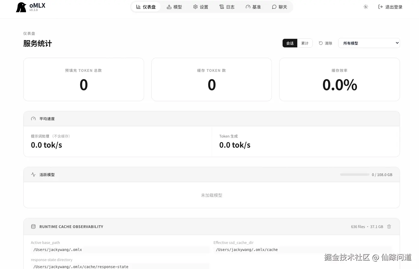Select the 会话 session toggle
Image resolution: width=419 pixels, height=269 pixels.
(x=290, y=43)
